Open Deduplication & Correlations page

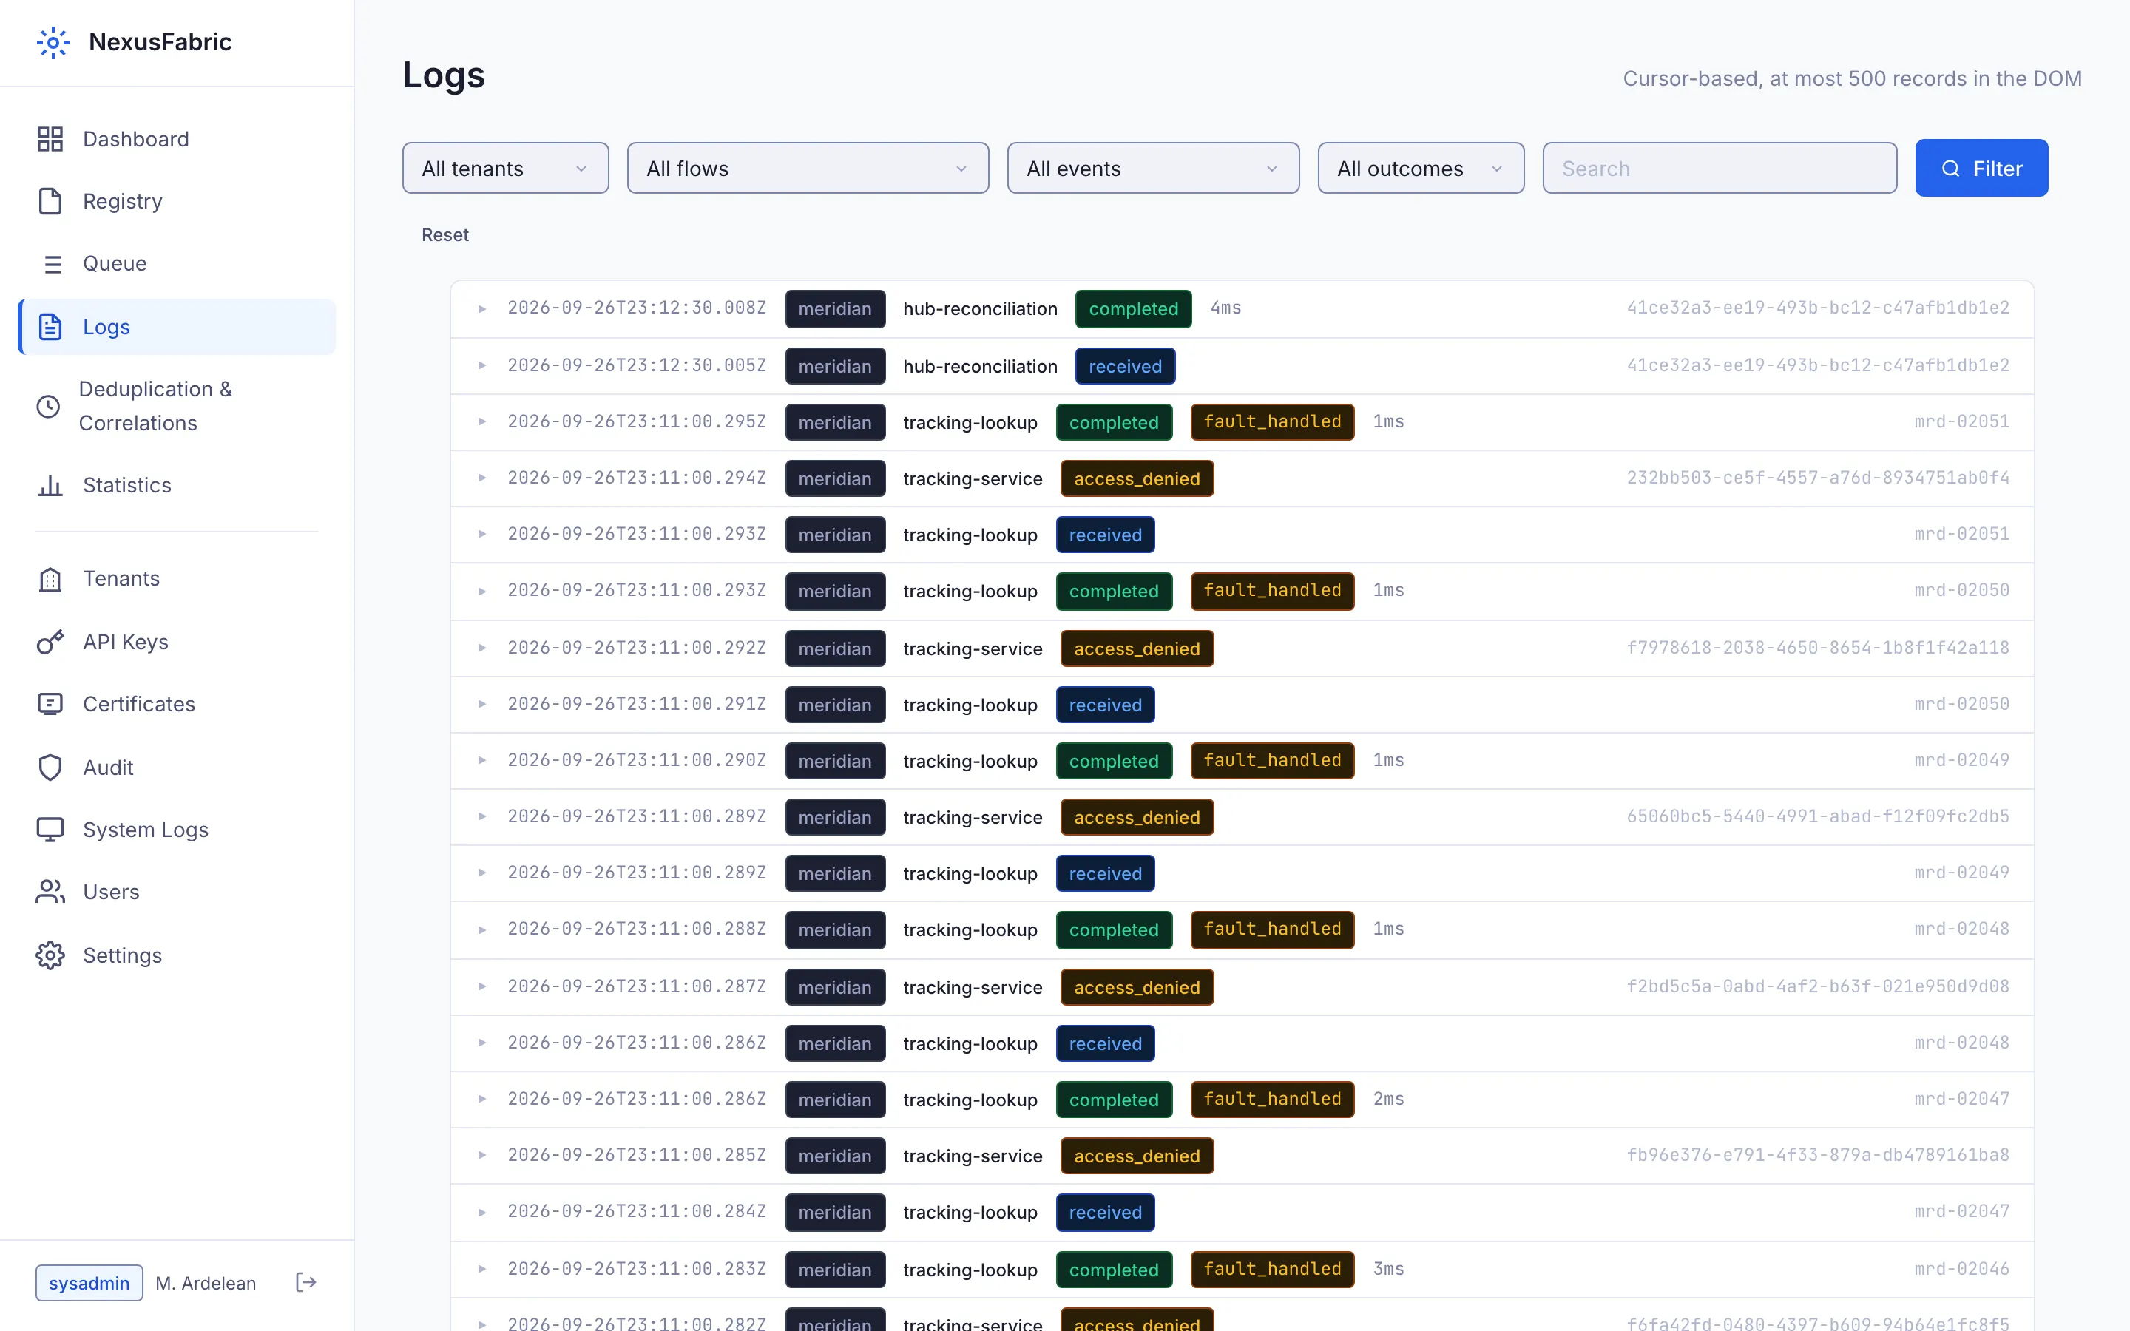[x=177, y=406]
